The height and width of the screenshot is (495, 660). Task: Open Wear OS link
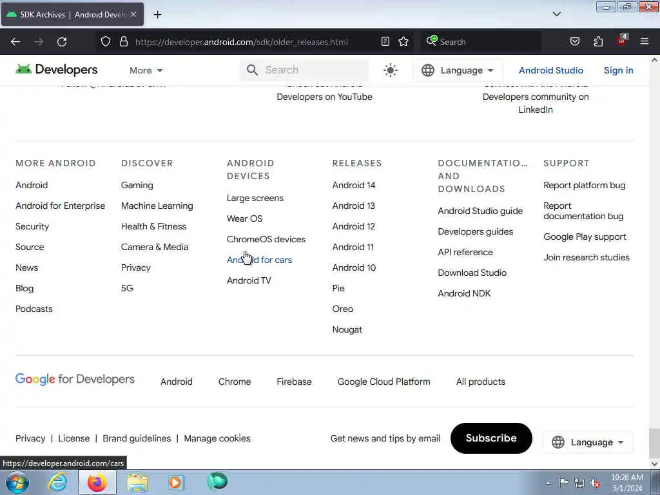pos(244,218)
